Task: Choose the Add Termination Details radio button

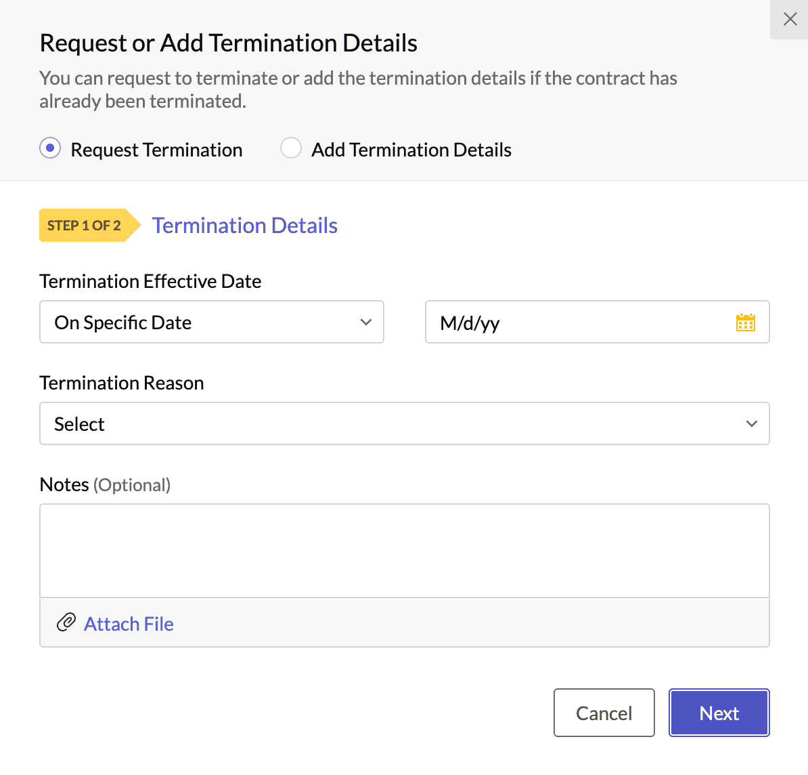Action: pyautogui.click(x=290, y=148)
